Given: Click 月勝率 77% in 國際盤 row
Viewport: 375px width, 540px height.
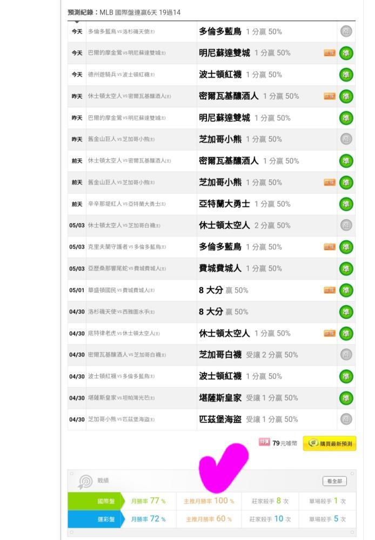Looking at the screenshot, I should click(x=148, y=501).
